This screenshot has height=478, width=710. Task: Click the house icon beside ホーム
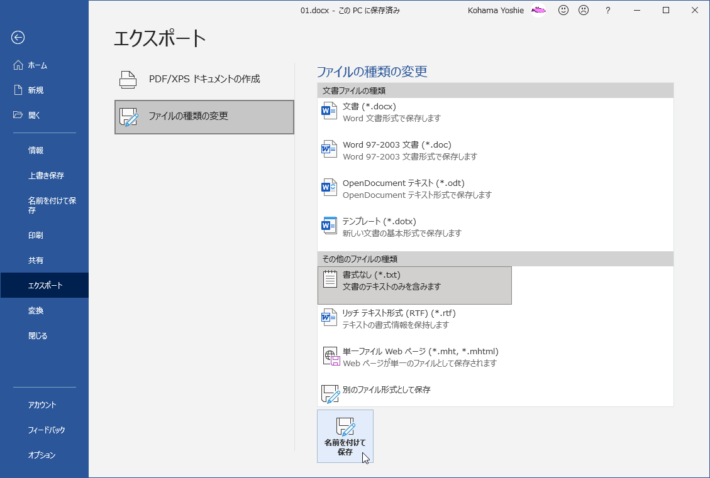coord(18,65)
